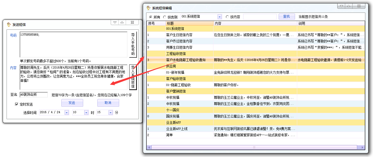Toggle the 定时发送 checkbox

point(17,104)
